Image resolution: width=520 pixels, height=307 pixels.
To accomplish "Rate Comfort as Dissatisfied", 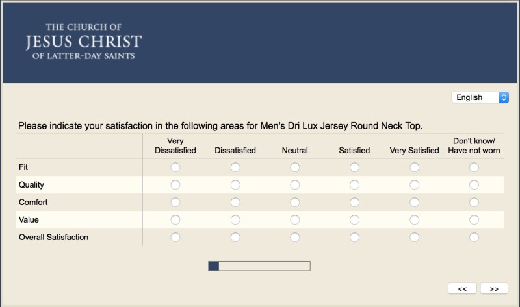I will (235, 203).
